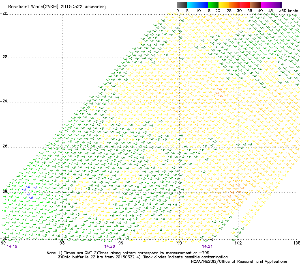Screen dimensions: 300x264
Task: Click the '-30' latitude axis label
Action: [4, 238]
